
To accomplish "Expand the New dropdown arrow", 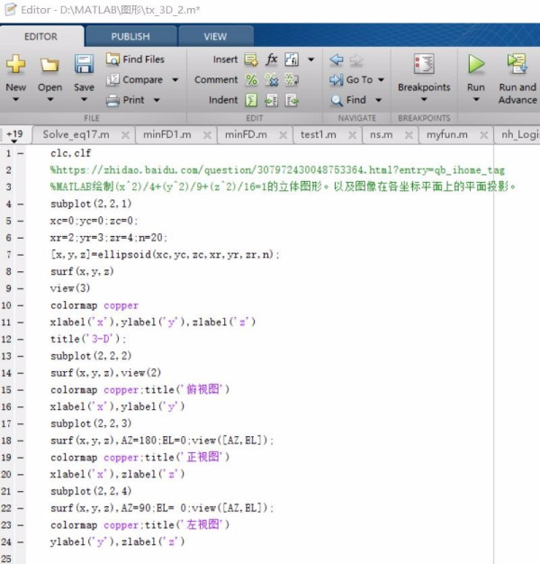I will tap(16, 100).
